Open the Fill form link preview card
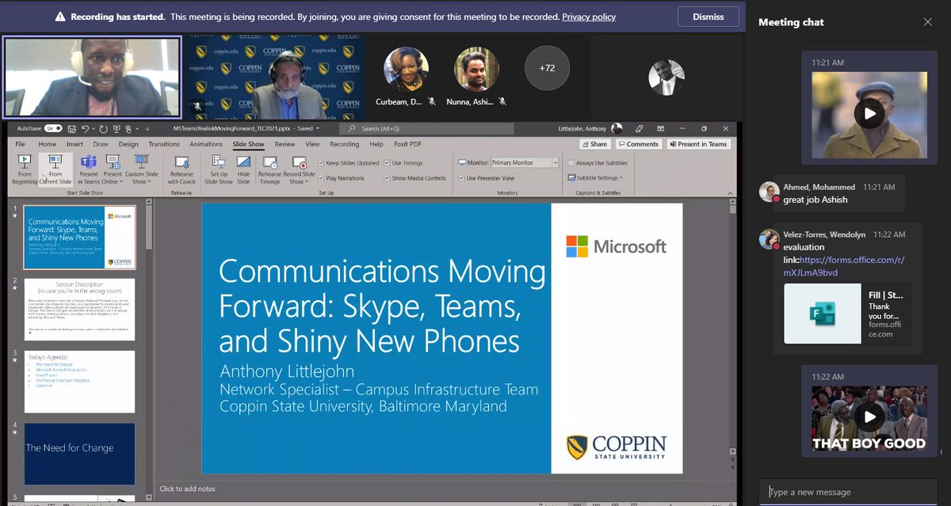 pyautogui.click(x=848, y=314)
